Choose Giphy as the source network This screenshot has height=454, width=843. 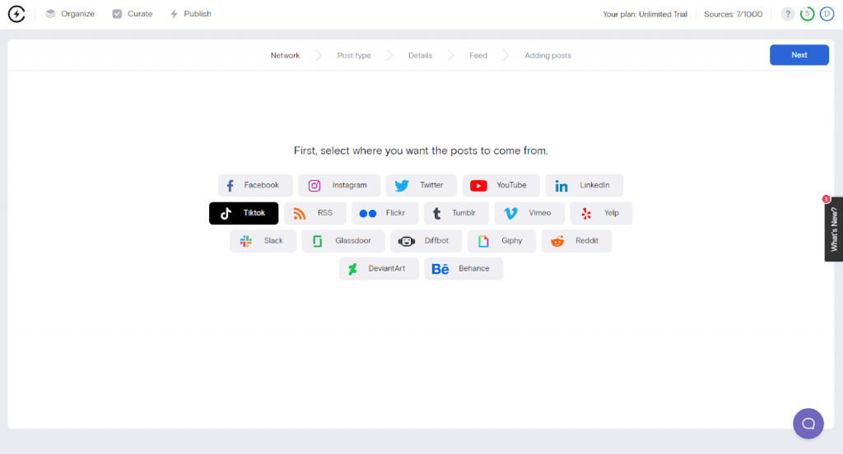(501, 241)
